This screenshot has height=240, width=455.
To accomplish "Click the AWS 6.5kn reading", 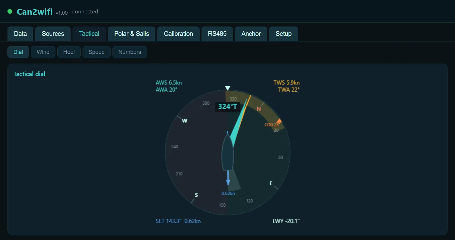I will (169, 83).
